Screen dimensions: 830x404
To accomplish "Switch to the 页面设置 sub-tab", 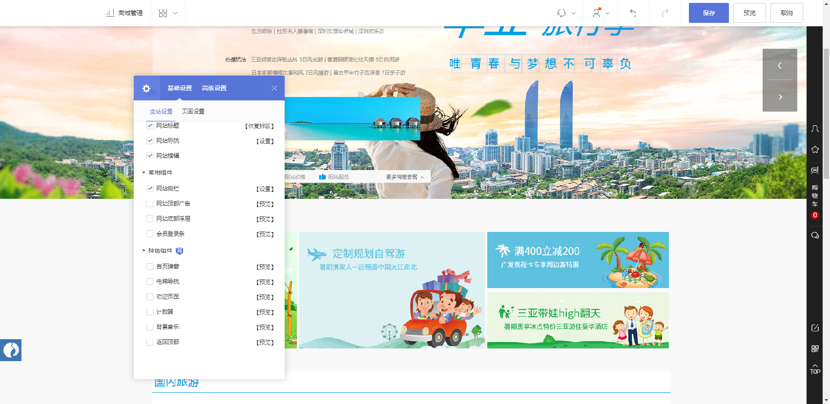I will (x=193, y=112).
